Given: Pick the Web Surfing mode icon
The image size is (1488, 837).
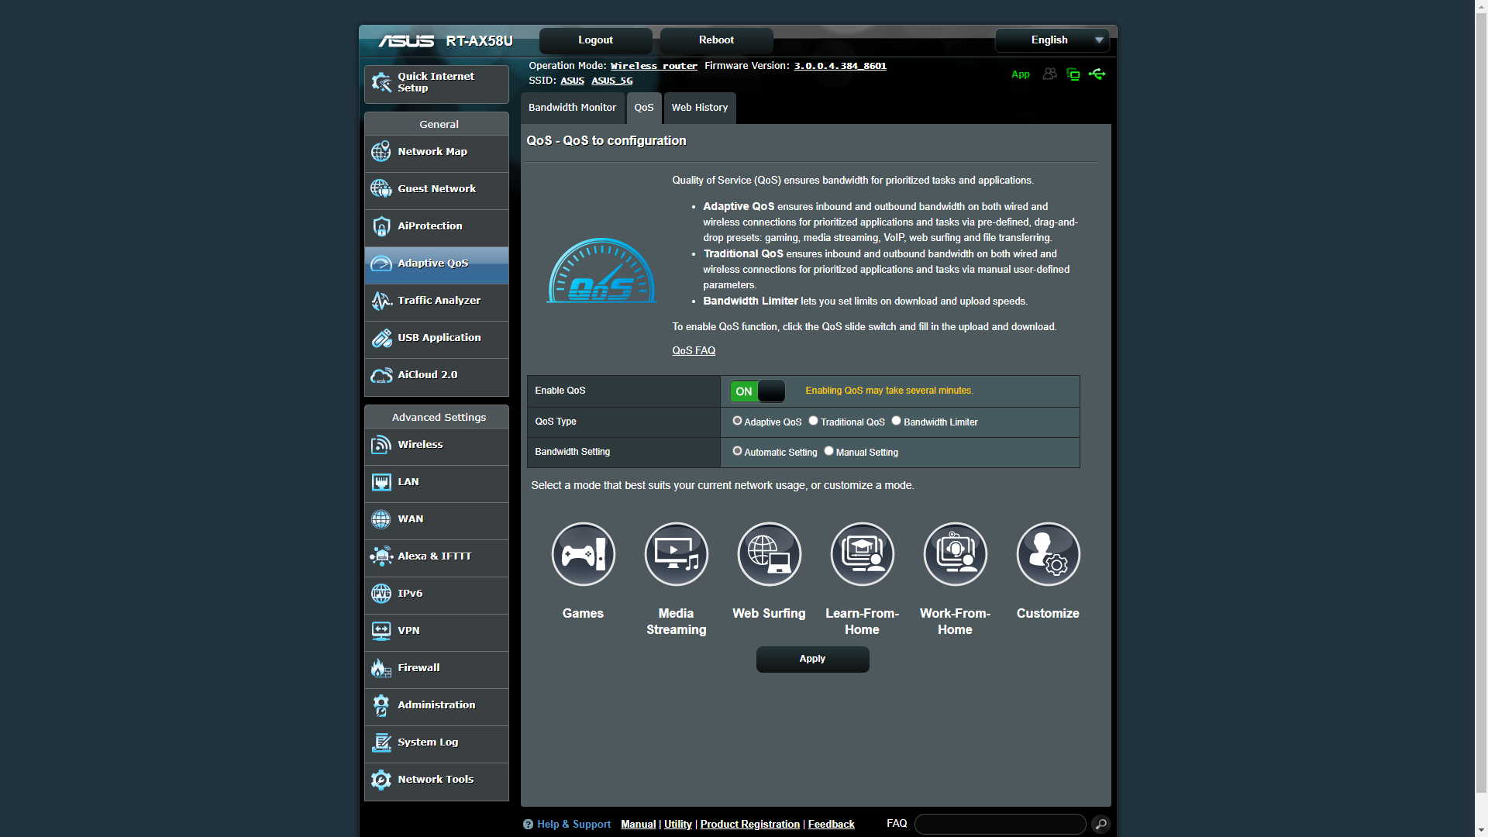Looking at the screenshot, I should pyautogui.click(x=769, y=554).
